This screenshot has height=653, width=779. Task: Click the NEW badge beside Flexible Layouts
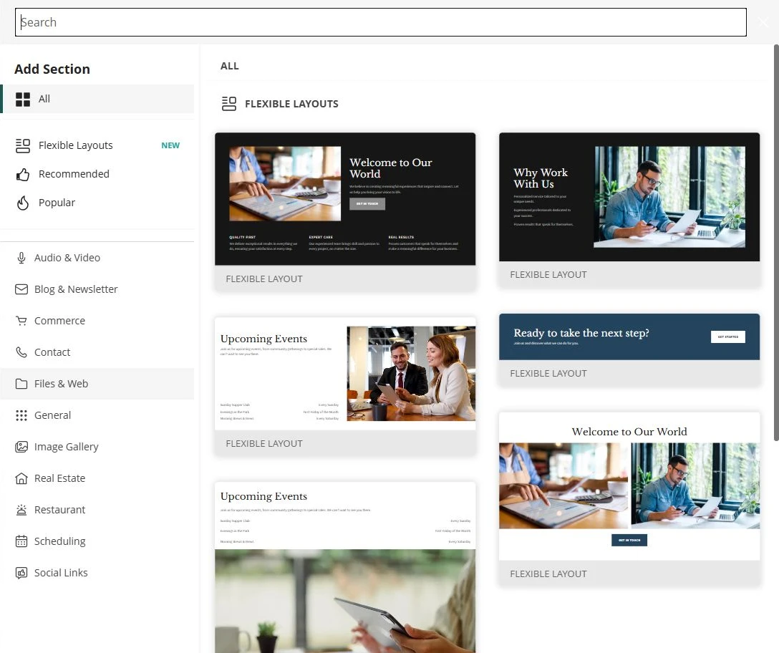click(170, 145)
